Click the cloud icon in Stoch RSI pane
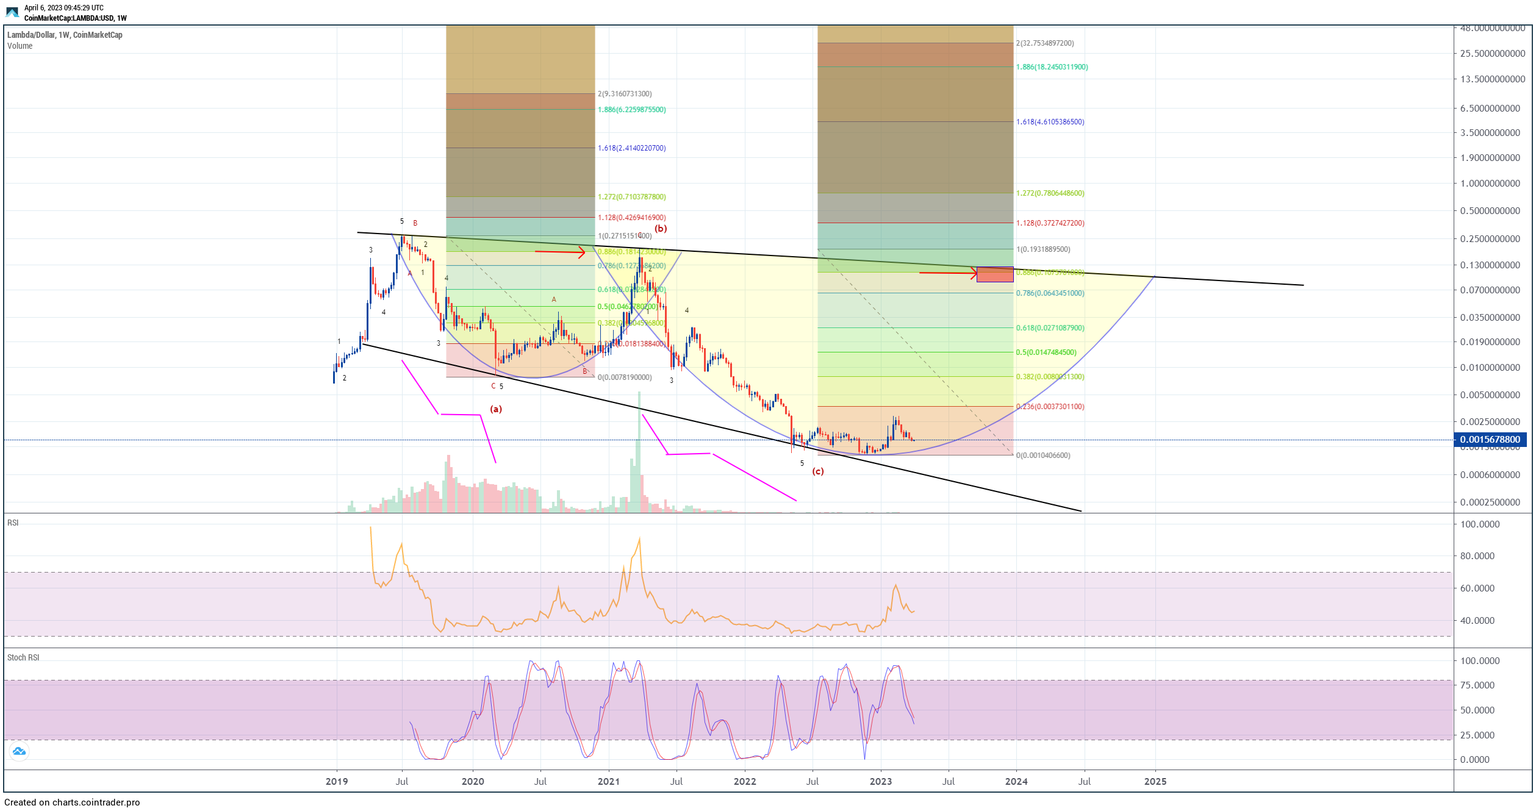This screenshot has width=1536, height=811. pyautogui.click(x=19, y=751)
